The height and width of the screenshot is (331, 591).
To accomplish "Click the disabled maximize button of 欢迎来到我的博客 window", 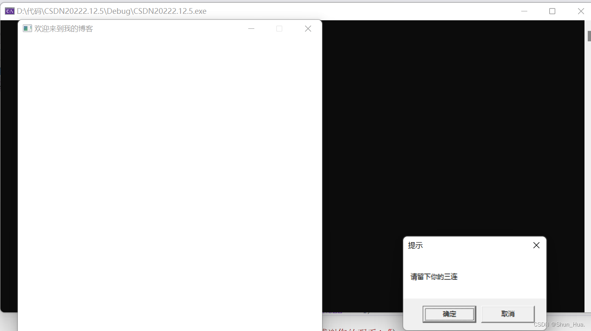I will click(279, 28).
